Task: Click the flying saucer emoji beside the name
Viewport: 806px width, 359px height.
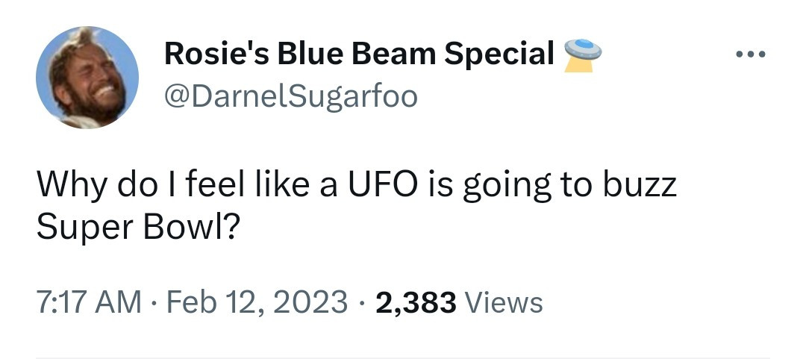Action: click(583, 56)
